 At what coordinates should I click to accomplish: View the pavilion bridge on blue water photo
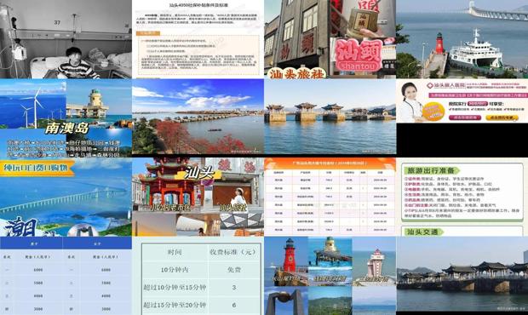click(330, 117)
